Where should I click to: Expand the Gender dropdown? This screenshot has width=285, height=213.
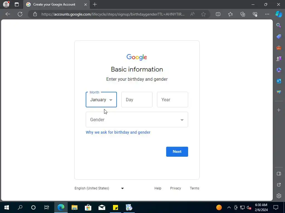pos(137,120)
